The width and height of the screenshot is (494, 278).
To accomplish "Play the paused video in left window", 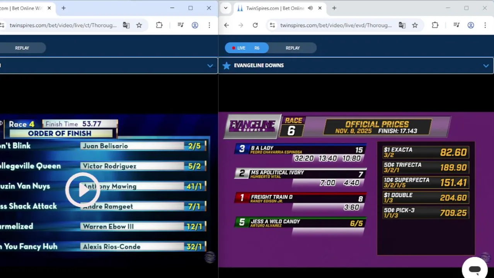I will pyautogui.click(x=82, y=190).
